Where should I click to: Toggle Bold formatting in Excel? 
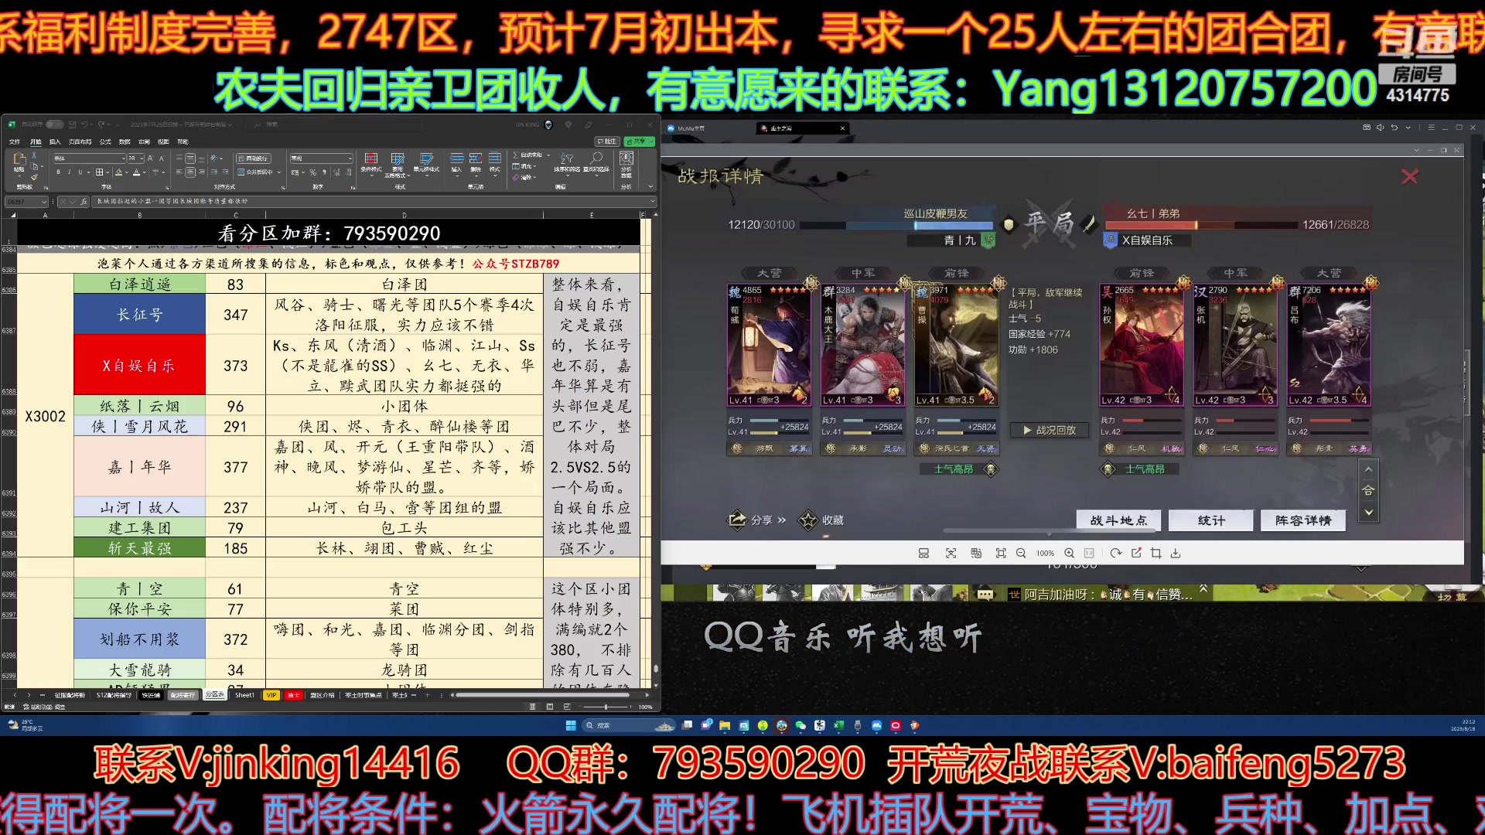(x=58, y=172)
